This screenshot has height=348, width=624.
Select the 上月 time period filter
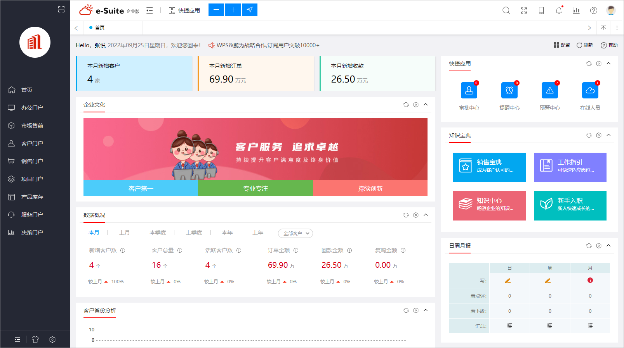tap(124, 233)
